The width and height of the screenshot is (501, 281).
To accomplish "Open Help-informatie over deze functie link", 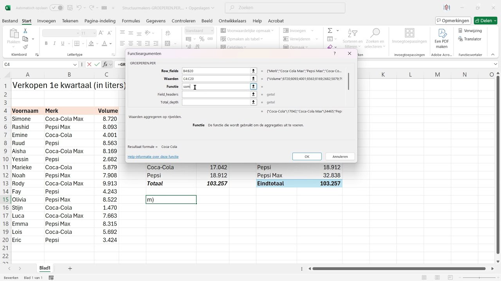I will 153,157.
